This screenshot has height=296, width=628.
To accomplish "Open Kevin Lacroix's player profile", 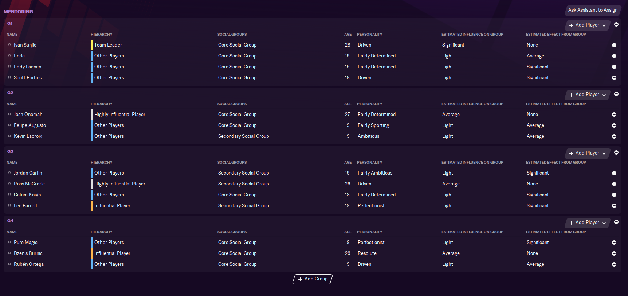I will click(28, 136).
